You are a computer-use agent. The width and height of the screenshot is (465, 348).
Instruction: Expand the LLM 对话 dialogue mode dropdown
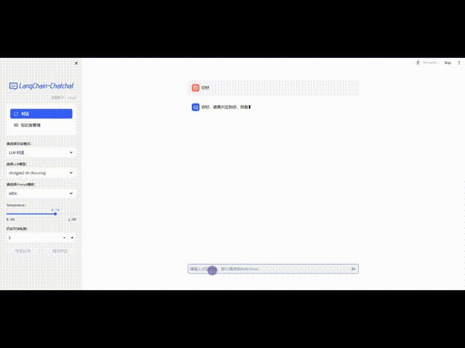pos(41,152)
